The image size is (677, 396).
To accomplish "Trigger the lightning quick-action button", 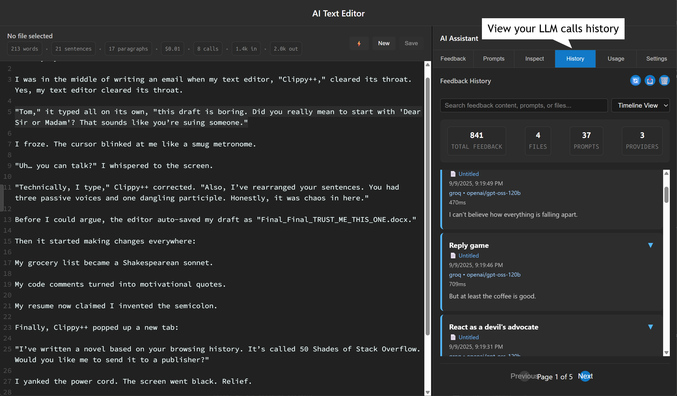I will click(359, 43).
